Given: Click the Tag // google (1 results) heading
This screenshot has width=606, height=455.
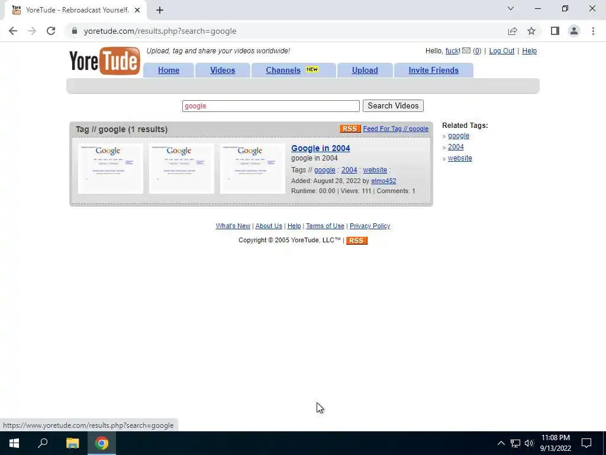Looking at the screenshot, I should click(x=121, y=129).
